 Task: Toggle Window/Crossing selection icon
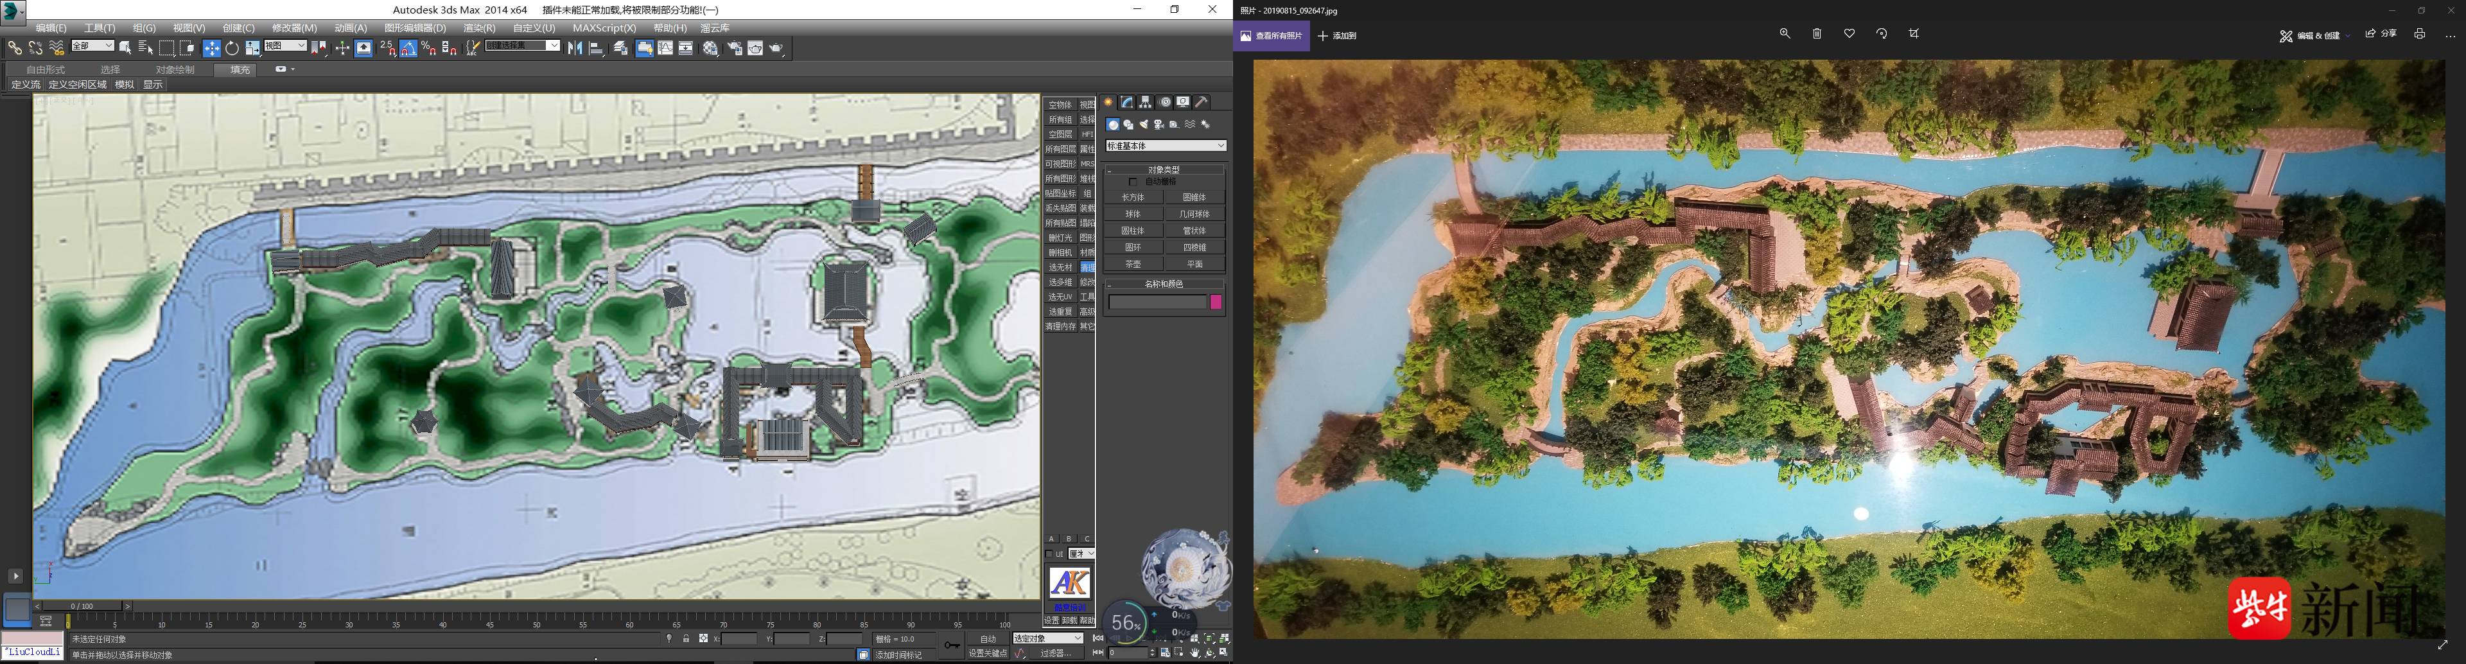(188, 48)
